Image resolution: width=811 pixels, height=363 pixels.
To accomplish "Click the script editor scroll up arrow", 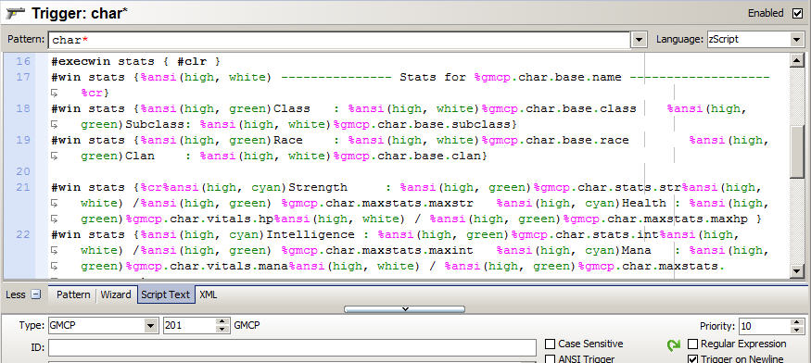I will tap(797, 60).
